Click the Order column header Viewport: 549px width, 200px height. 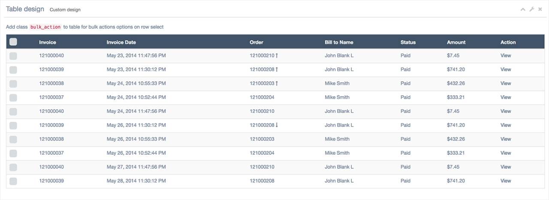256,42
